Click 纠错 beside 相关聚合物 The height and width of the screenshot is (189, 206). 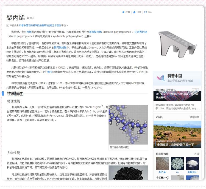196,154
